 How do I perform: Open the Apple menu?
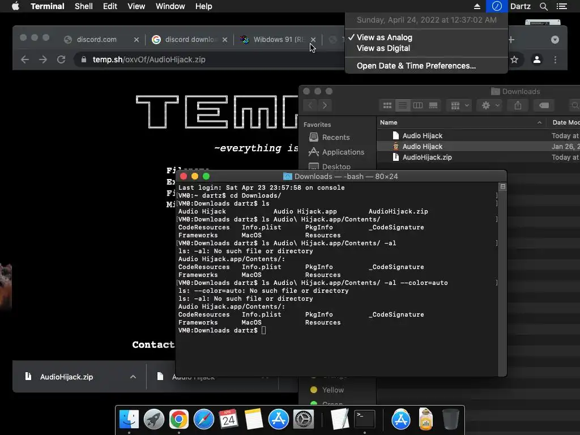[x=15, y=6]
